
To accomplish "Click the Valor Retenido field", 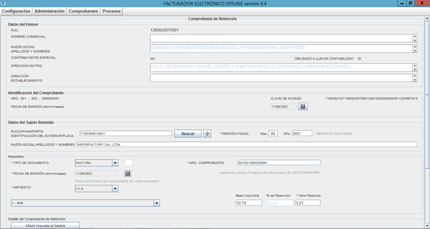I will click(308, 203).
